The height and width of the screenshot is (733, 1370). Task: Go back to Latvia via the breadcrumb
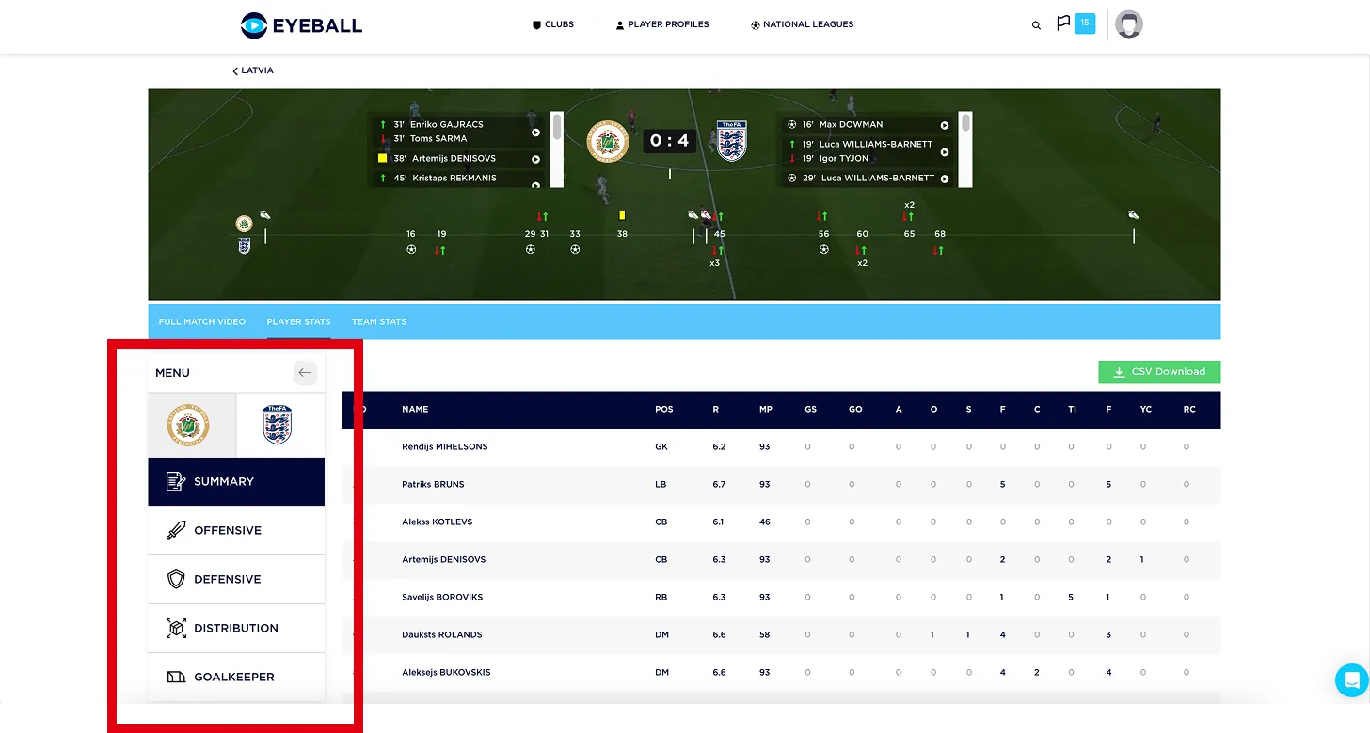pyautogui.click(x=253, y=70)
